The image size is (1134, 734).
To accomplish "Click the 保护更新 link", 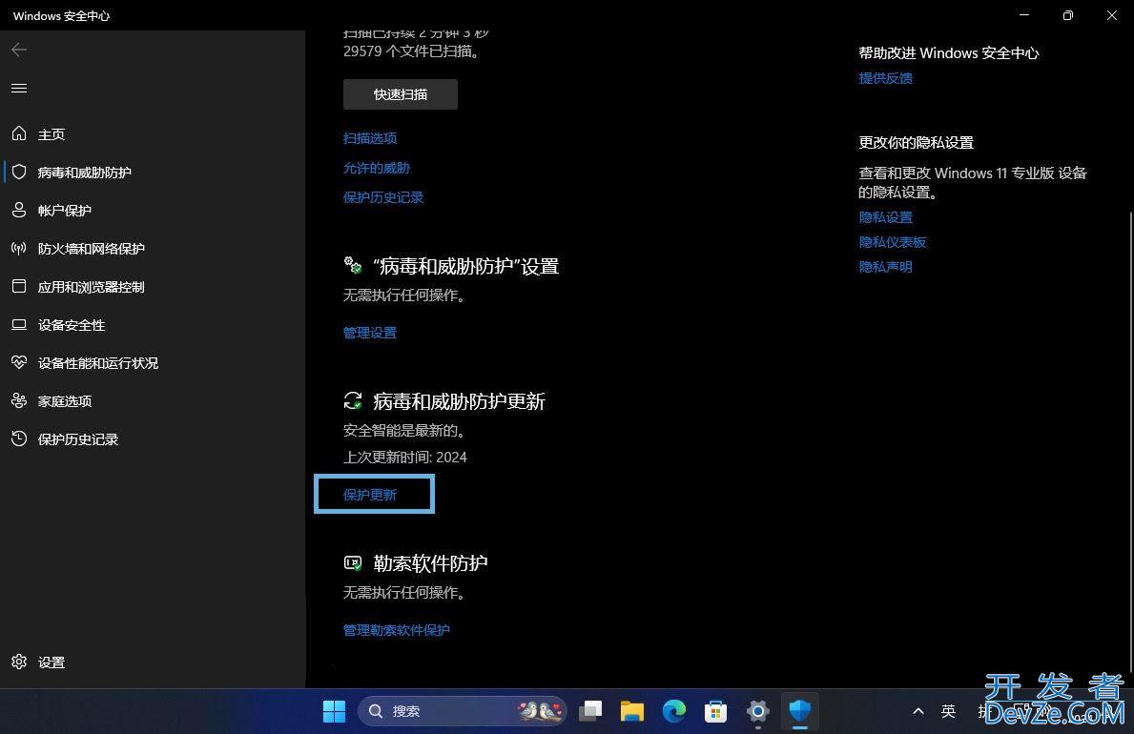I will click(369, 495).
